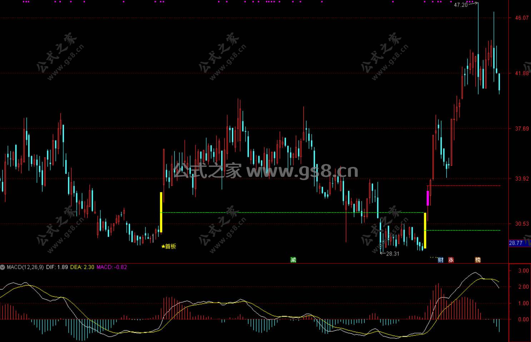Click the yellow candle above ★首板
The image size is (531, 342).
tap(161, 212)
